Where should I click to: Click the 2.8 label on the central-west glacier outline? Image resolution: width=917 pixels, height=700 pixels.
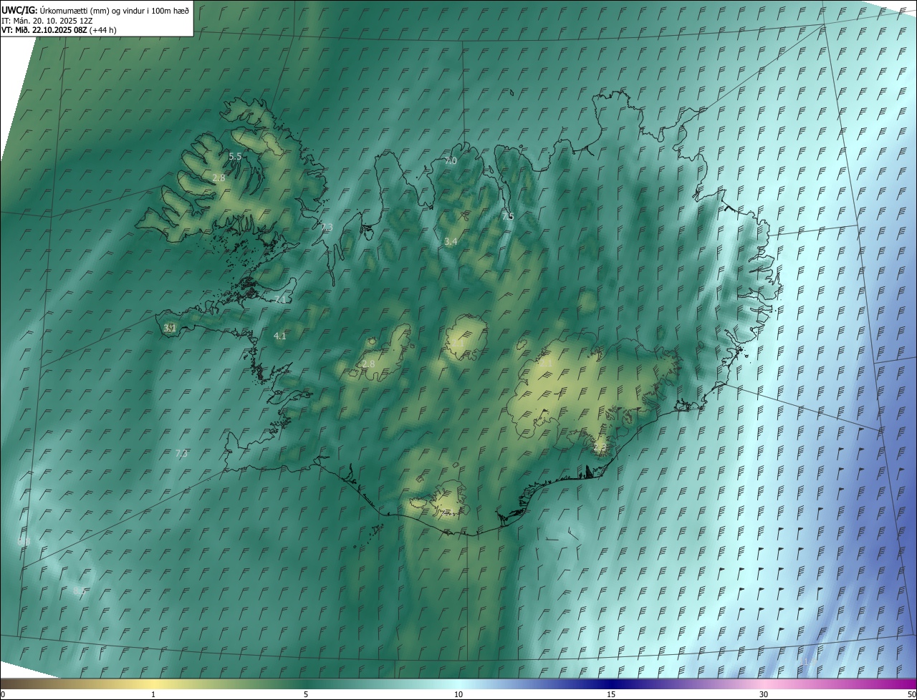pyautogui.click(x=368, y=364)
